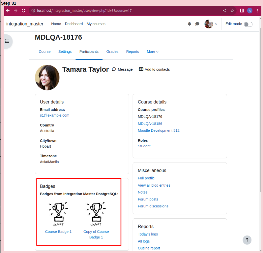This screenshot has width=263, height=253.
Task: Open the browser side panel icon
Action: 242,11
